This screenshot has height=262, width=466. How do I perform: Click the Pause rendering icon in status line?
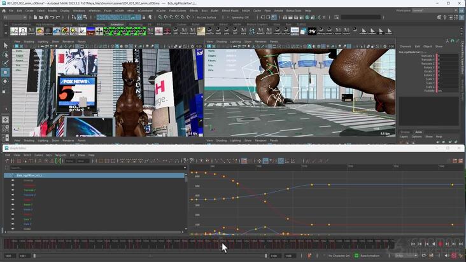click(x=324, y=17)
